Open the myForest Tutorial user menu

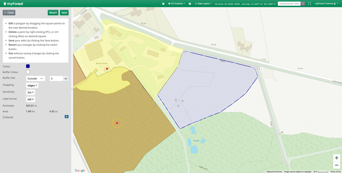tap(326, 4)
